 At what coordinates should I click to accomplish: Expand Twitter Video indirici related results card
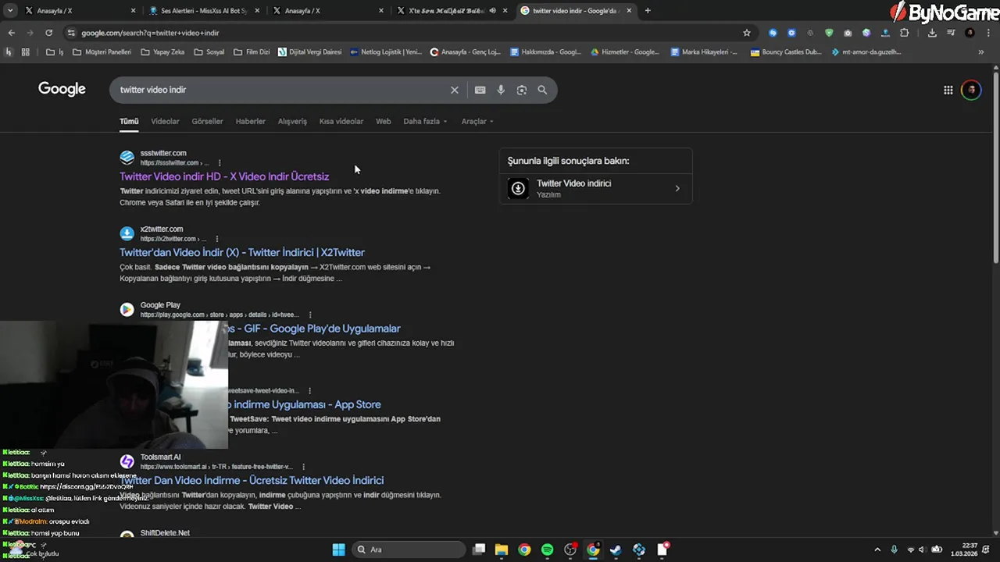[595, 188]
